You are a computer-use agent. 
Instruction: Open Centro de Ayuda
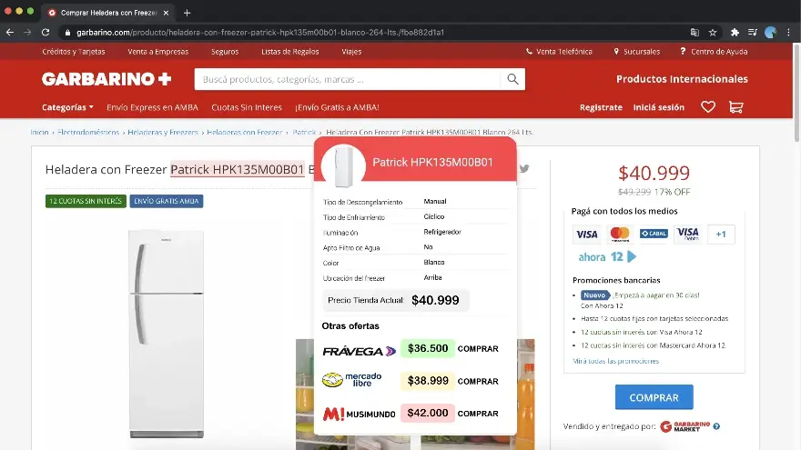pyautogui.click(x=714, y=52)
